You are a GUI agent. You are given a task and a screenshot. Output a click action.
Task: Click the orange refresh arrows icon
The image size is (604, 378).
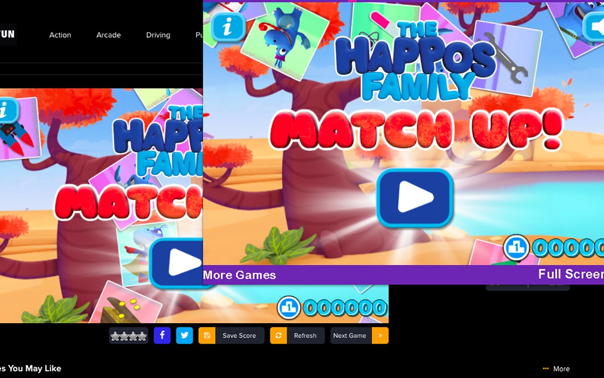(278, 335)
